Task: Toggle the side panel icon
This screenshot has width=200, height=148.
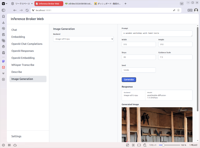Action: [3, 10]
